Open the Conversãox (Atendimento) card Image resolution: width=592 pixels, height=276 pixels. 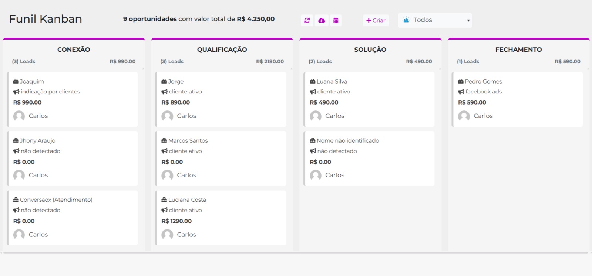click(73, 218)
